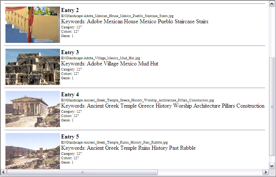The image size is (276, 177).
Task: Click 'Category: 127' under Entry 5
Action: [x=72, y=154]
